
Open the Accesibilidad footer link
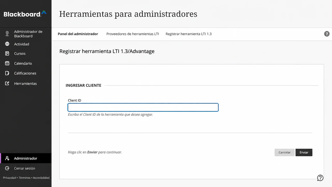(41, 178)
